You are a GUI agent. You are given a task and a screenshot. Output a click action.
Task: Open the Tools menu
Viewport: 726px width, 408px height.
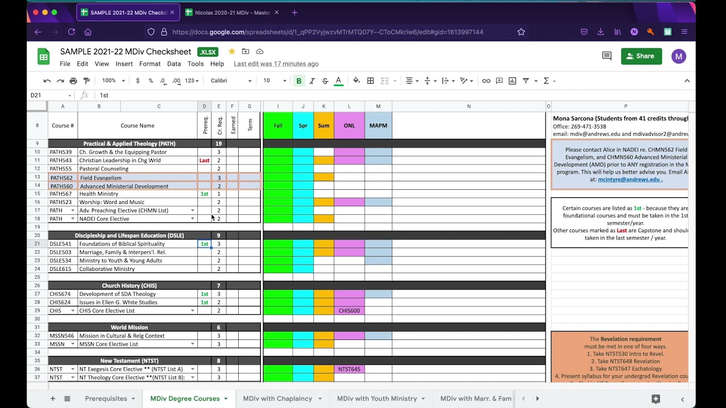[x=196, y=64]
